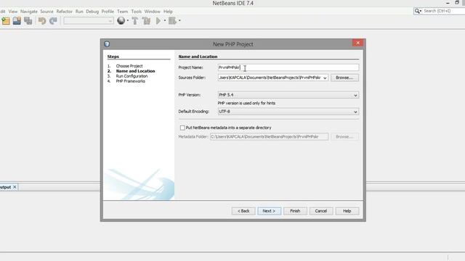Click step 'Name and Location' in Steps
The image size is (465, 261).
[x=136, y=71]
